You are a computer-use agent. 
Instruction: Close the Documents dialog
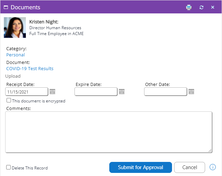[212, 7]
